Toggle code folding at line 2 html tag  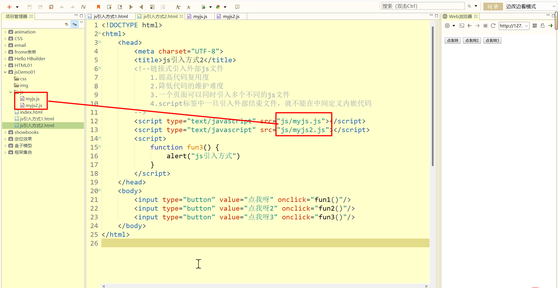pyautogui.click(x=99, y=33)
